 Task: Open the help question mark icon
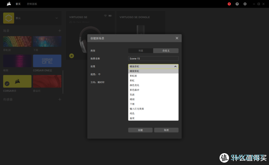[237, 4]
